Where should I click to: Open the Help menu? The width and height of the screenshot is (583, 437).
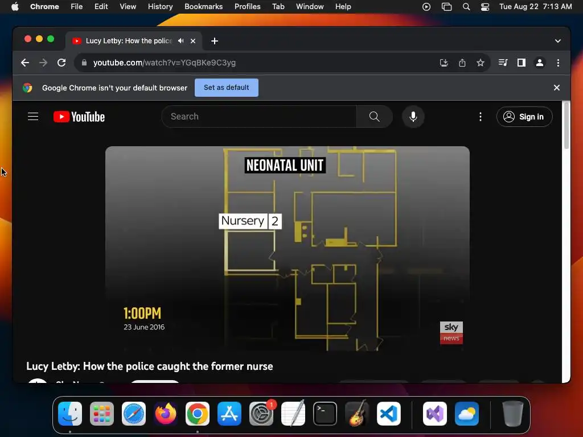[x=343, y=7]
